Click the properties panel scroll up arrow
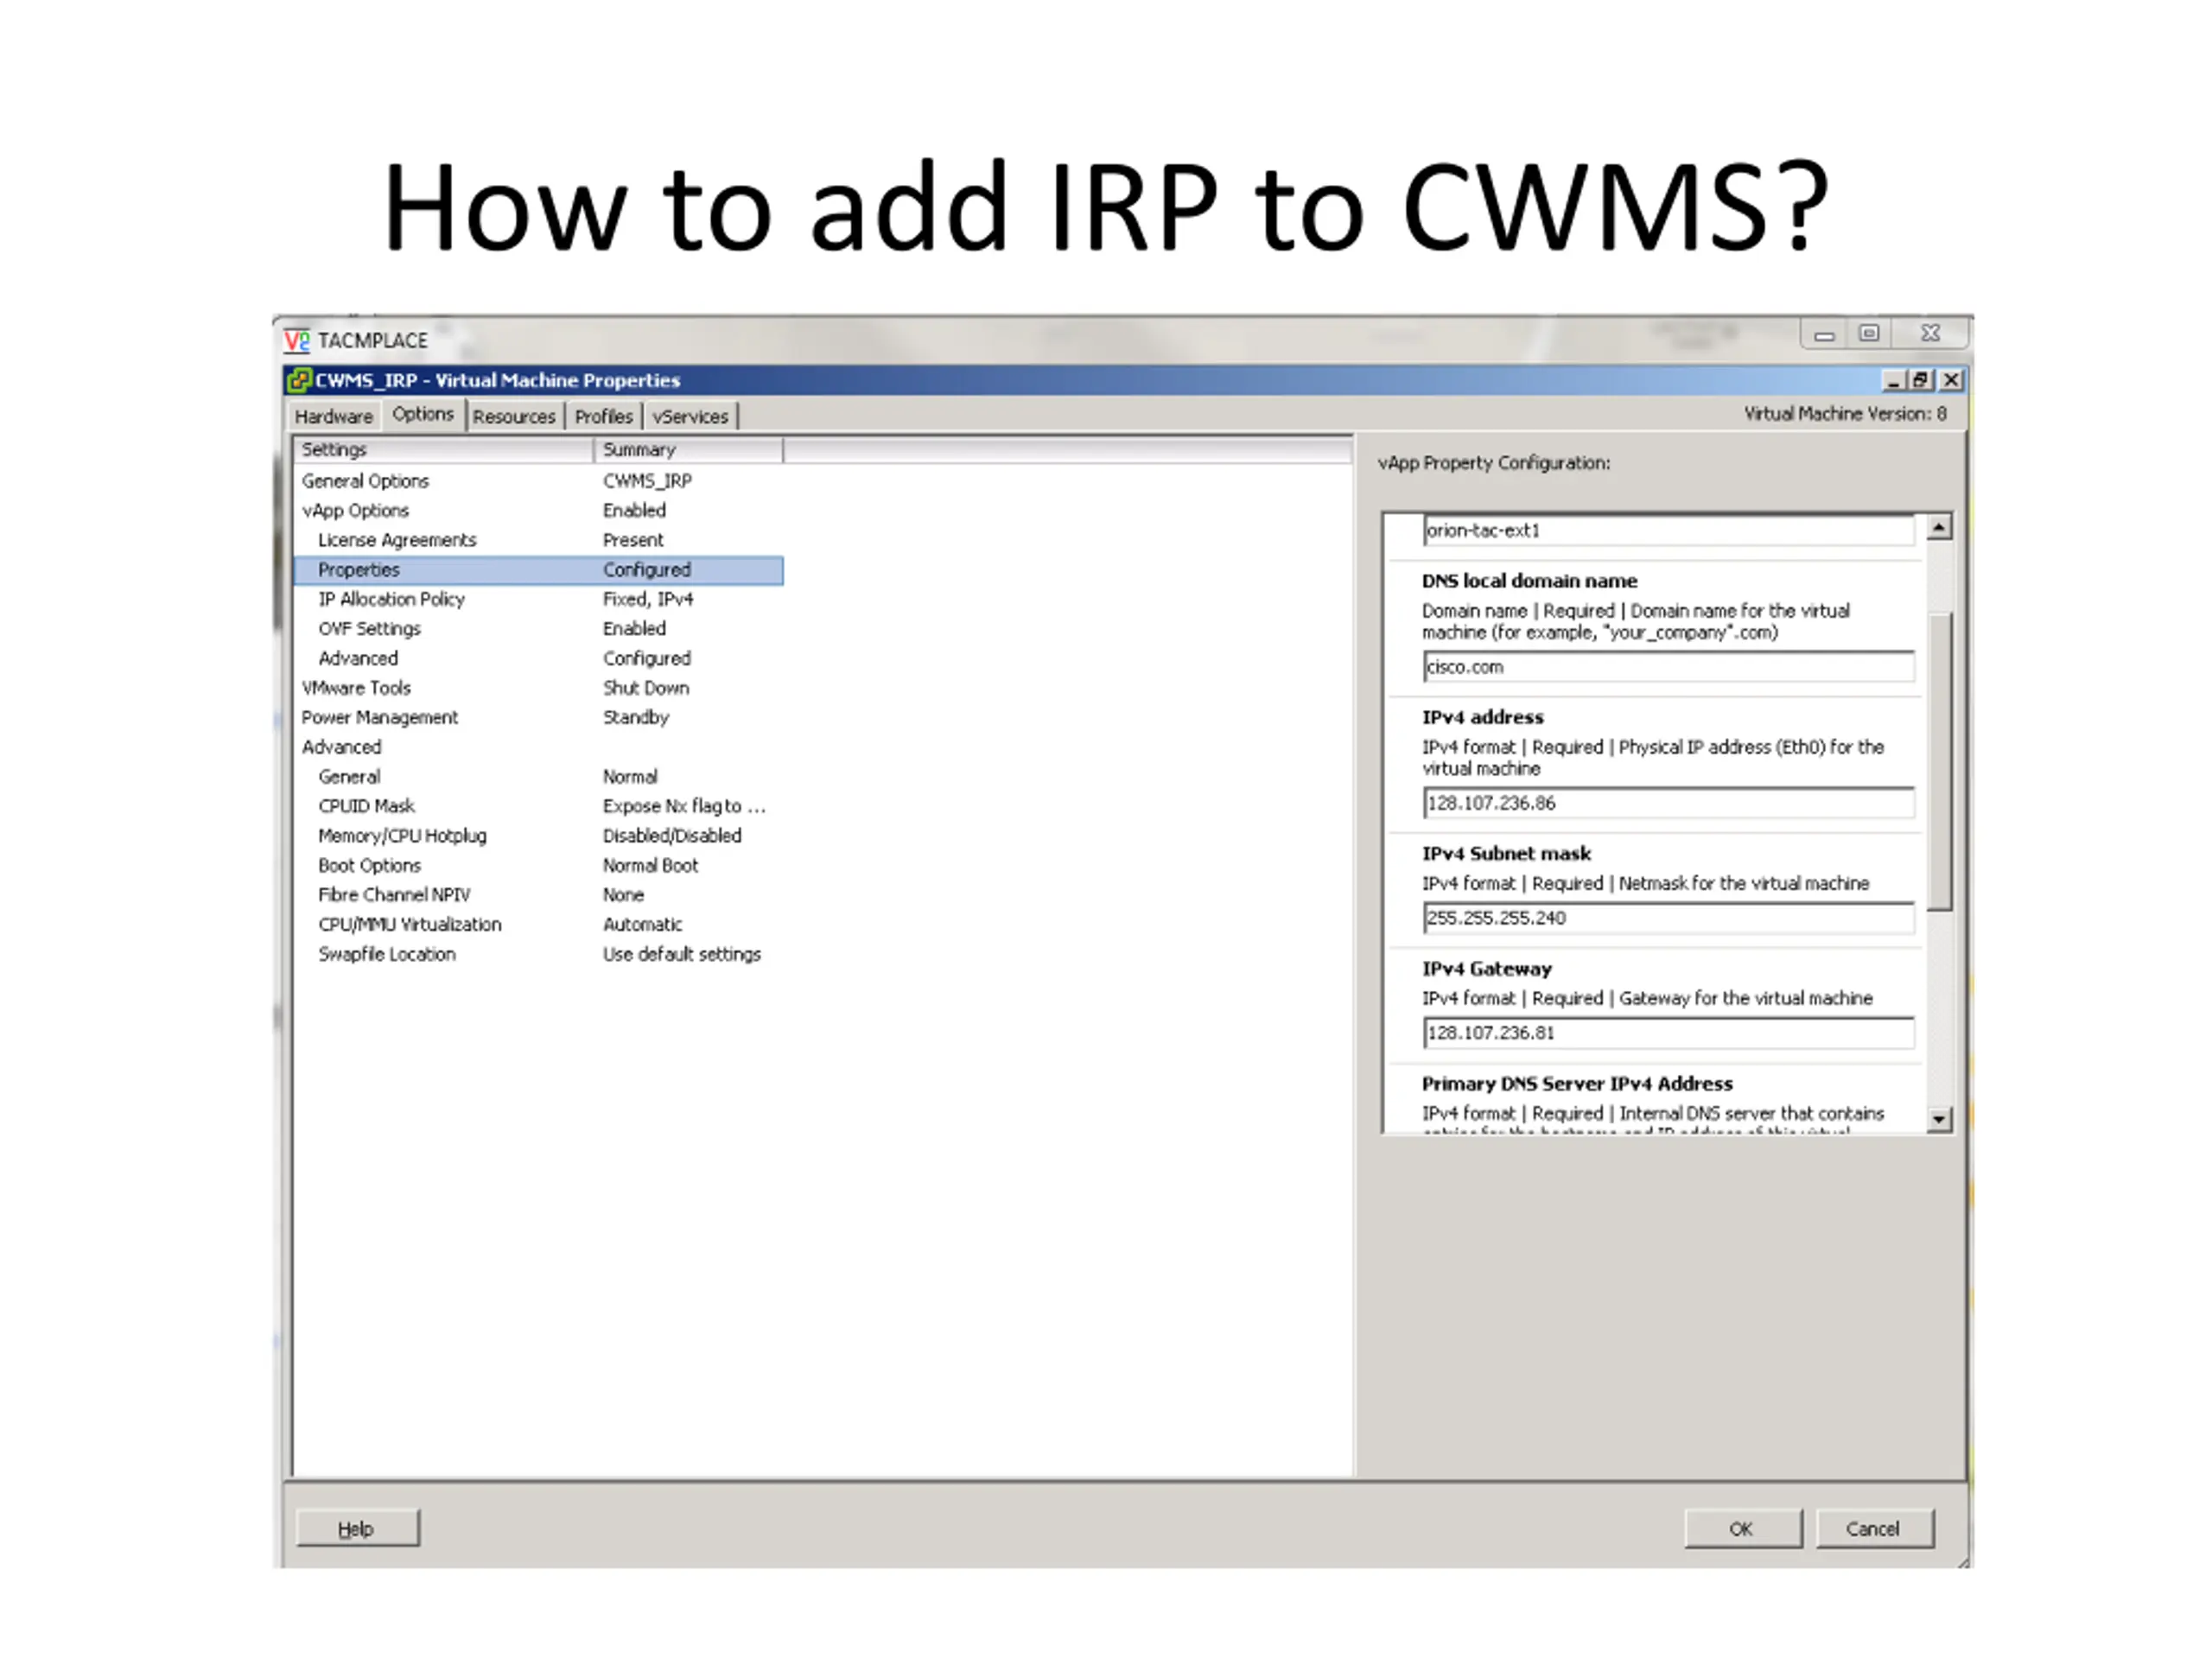The height and width of the screenshot is (1659, 2212). coord(1939,527)
